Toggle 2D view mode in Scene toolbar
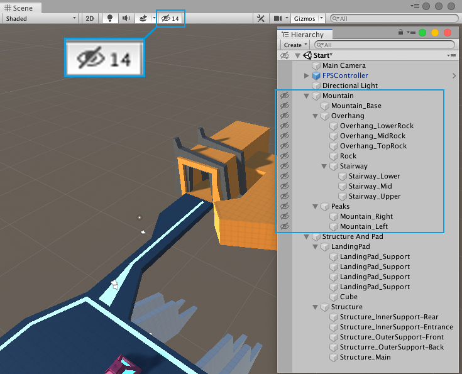 90,19
